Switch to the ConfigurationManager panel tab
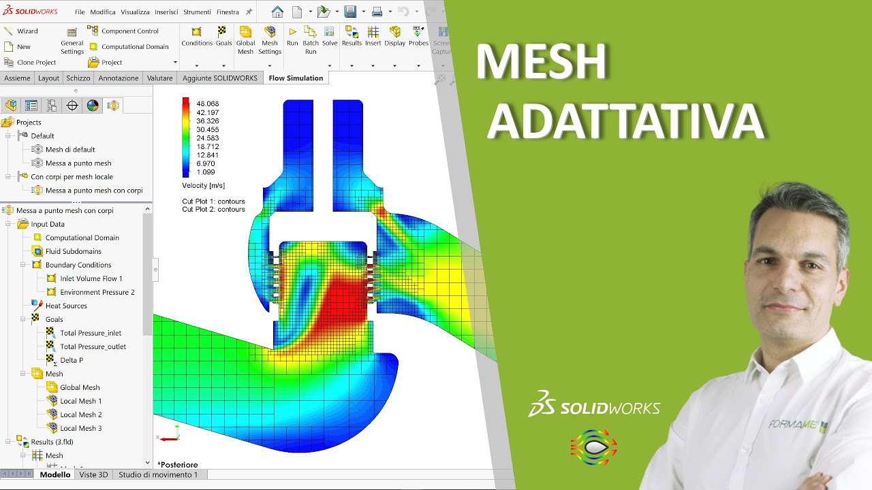The width and height of the screenshot is (872, 490). click(52, 105)
